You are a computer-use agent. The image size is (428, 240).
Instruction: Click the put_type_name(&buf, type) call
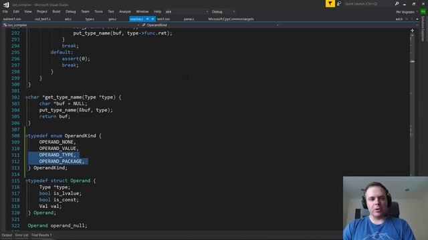(76, 110)
